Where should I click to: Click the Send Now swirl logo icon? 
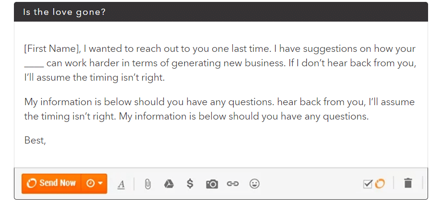click(x=31, y=183)
